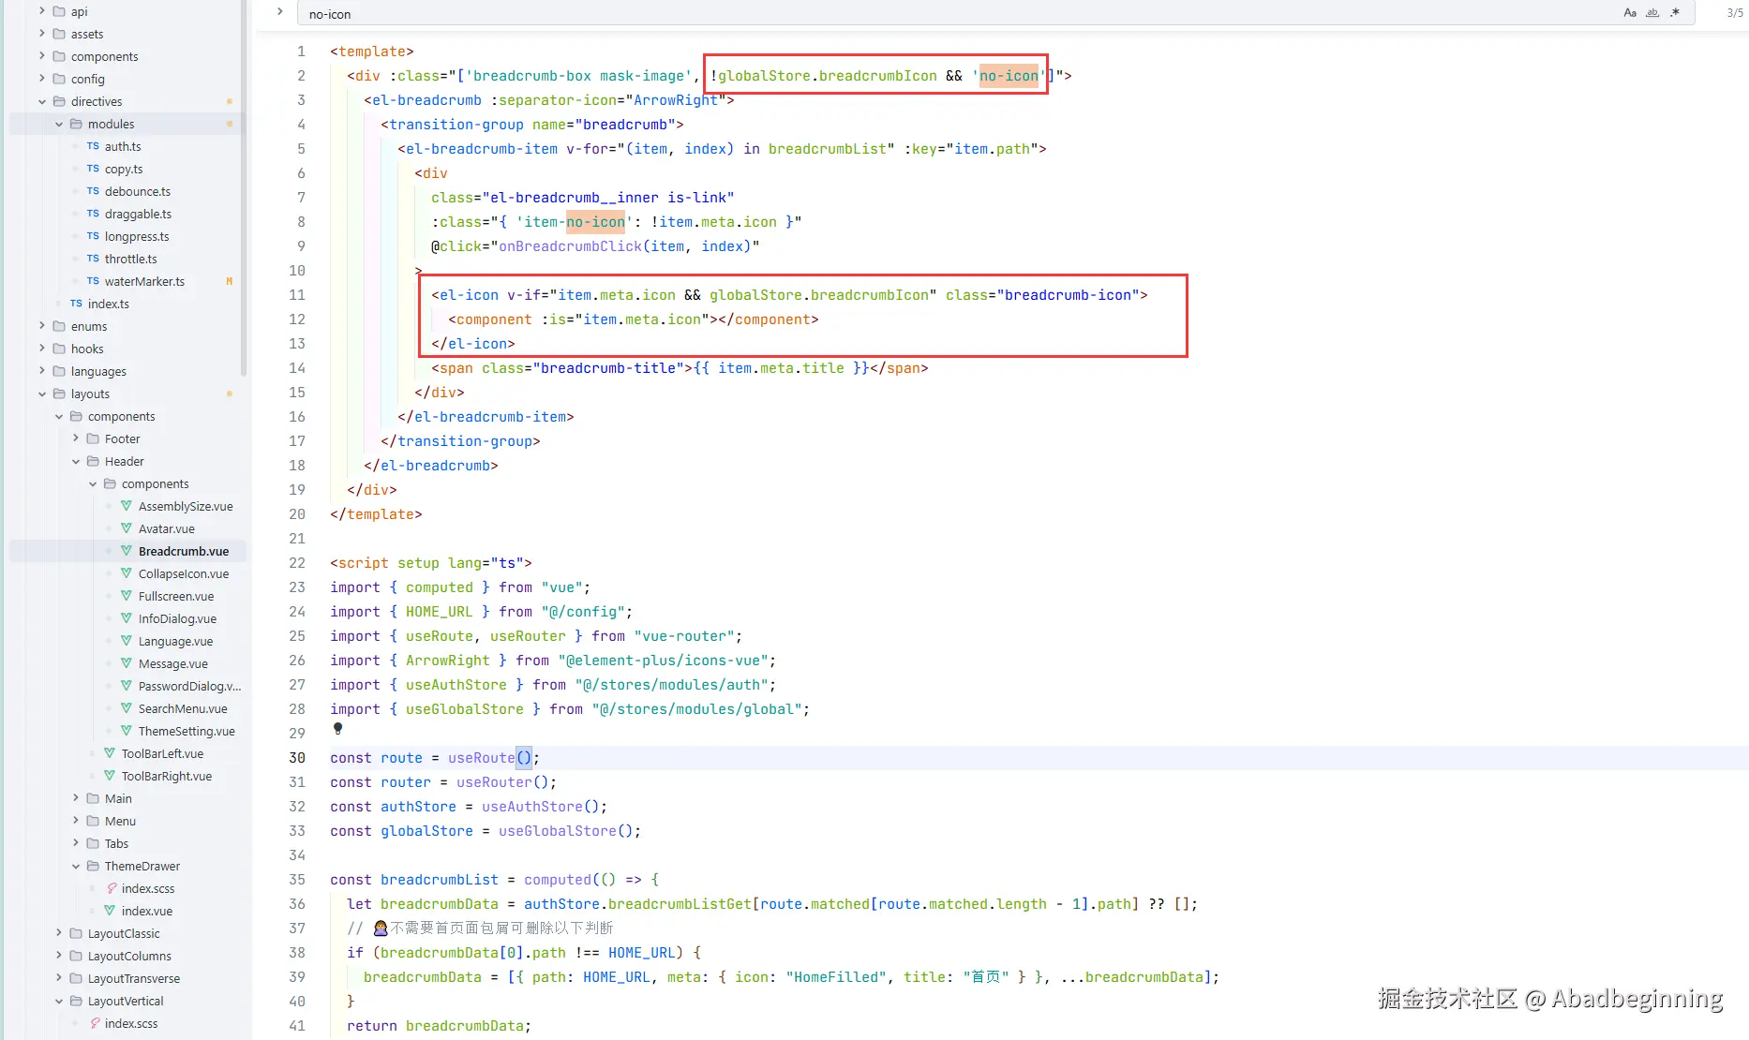Click the Vue icon of ThemeSetting.vue
The height and width of the screenshot is (1040, 1749).
127,731
